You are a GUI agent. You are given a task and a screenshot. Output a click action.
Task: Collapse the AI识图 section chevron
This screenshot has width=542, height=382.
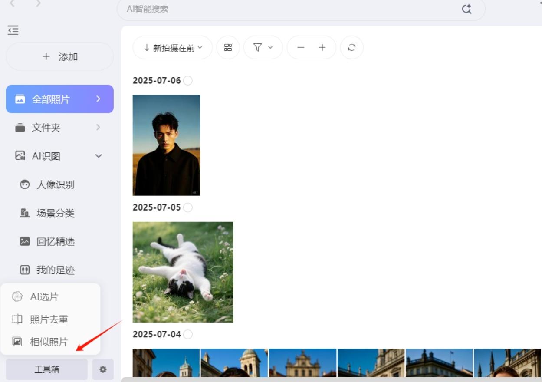pyautogui.click(x=99, y=156)
